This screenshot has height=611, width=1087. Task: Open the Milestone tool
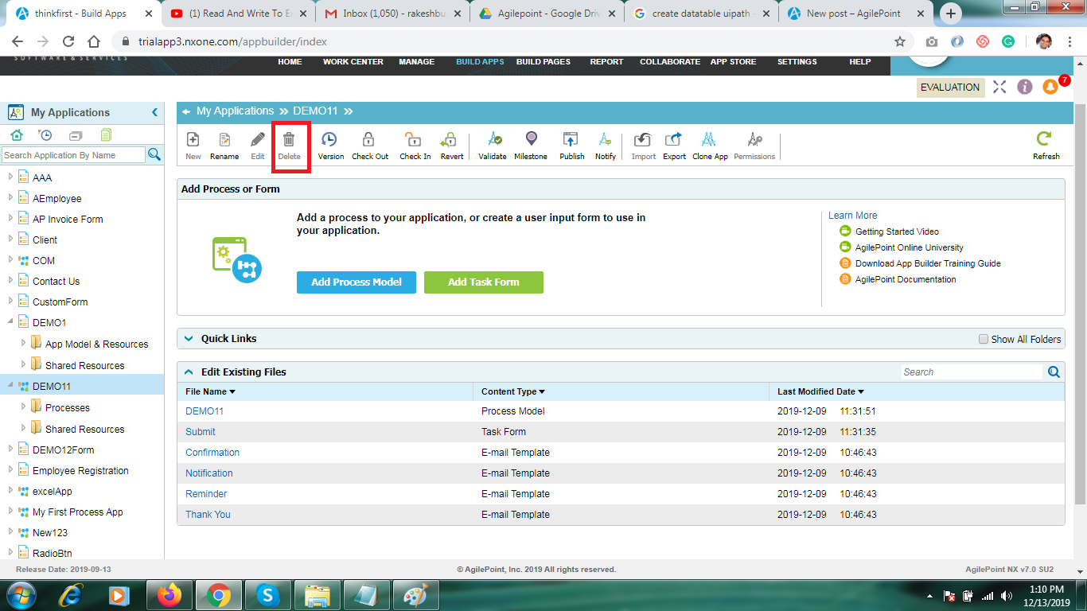pos(531,140)
